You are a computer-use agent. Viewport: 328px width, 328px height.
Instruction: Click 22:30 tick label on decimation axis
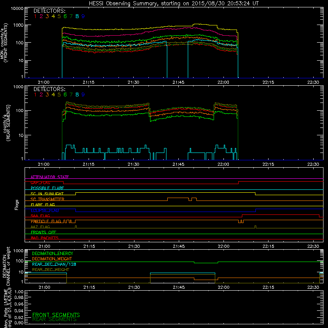(313, 287)
